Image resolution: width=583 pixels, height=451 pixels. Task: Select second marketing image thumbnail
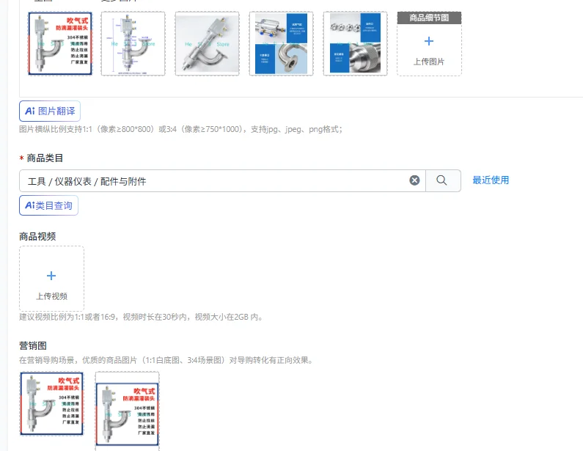pos(127,411)
